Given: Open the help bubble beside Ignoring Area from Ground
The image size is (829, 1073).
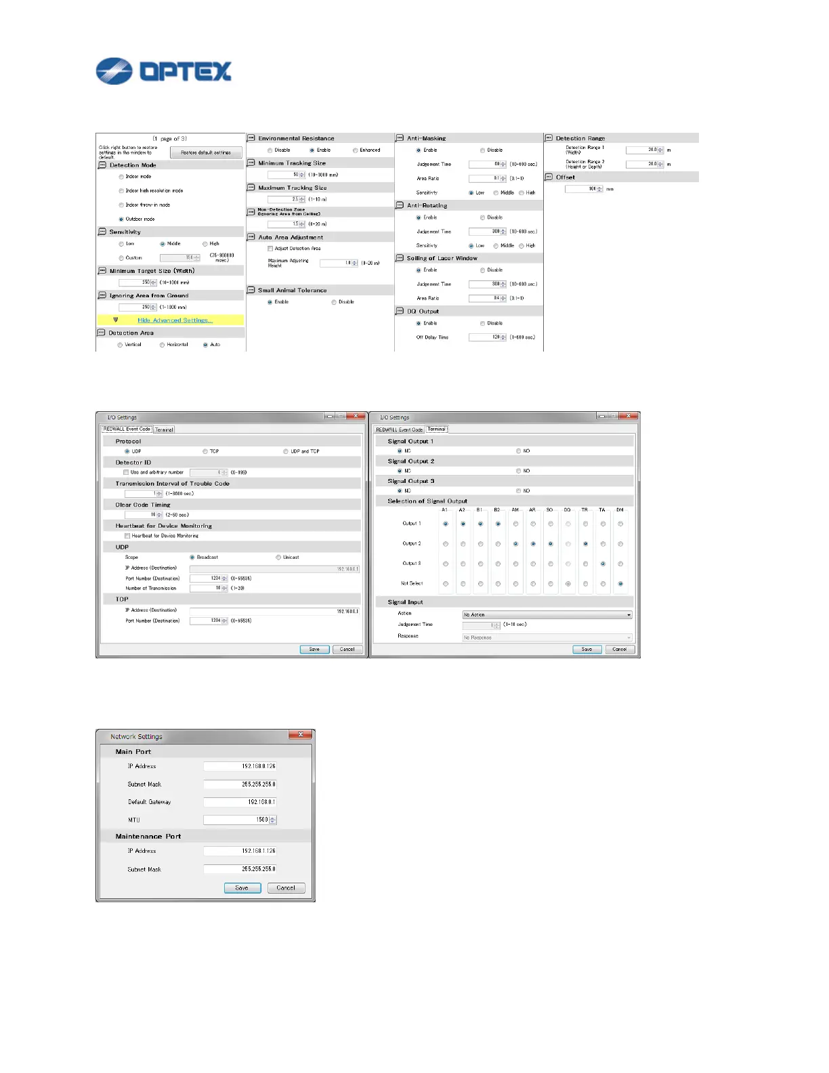Looking at the screenshot, I should click(x=102, y=295).
